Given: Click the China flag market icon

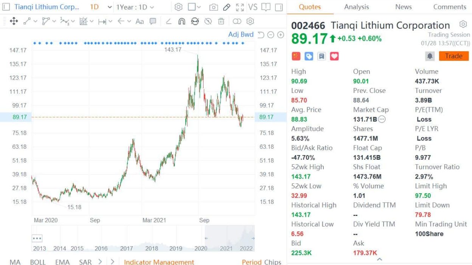Looking at the screenshot, I should 296,56.
